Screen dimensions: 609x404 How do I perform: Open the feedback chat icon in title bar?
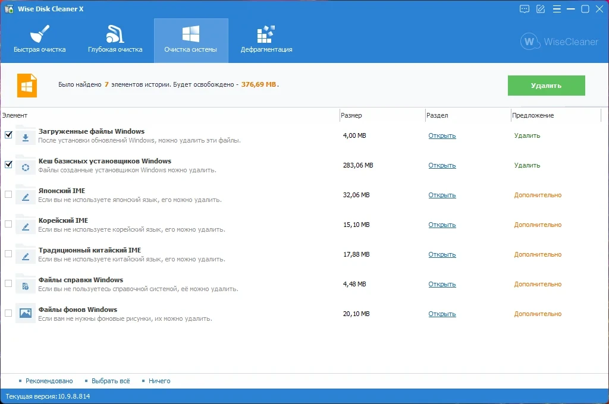[525, 9]
